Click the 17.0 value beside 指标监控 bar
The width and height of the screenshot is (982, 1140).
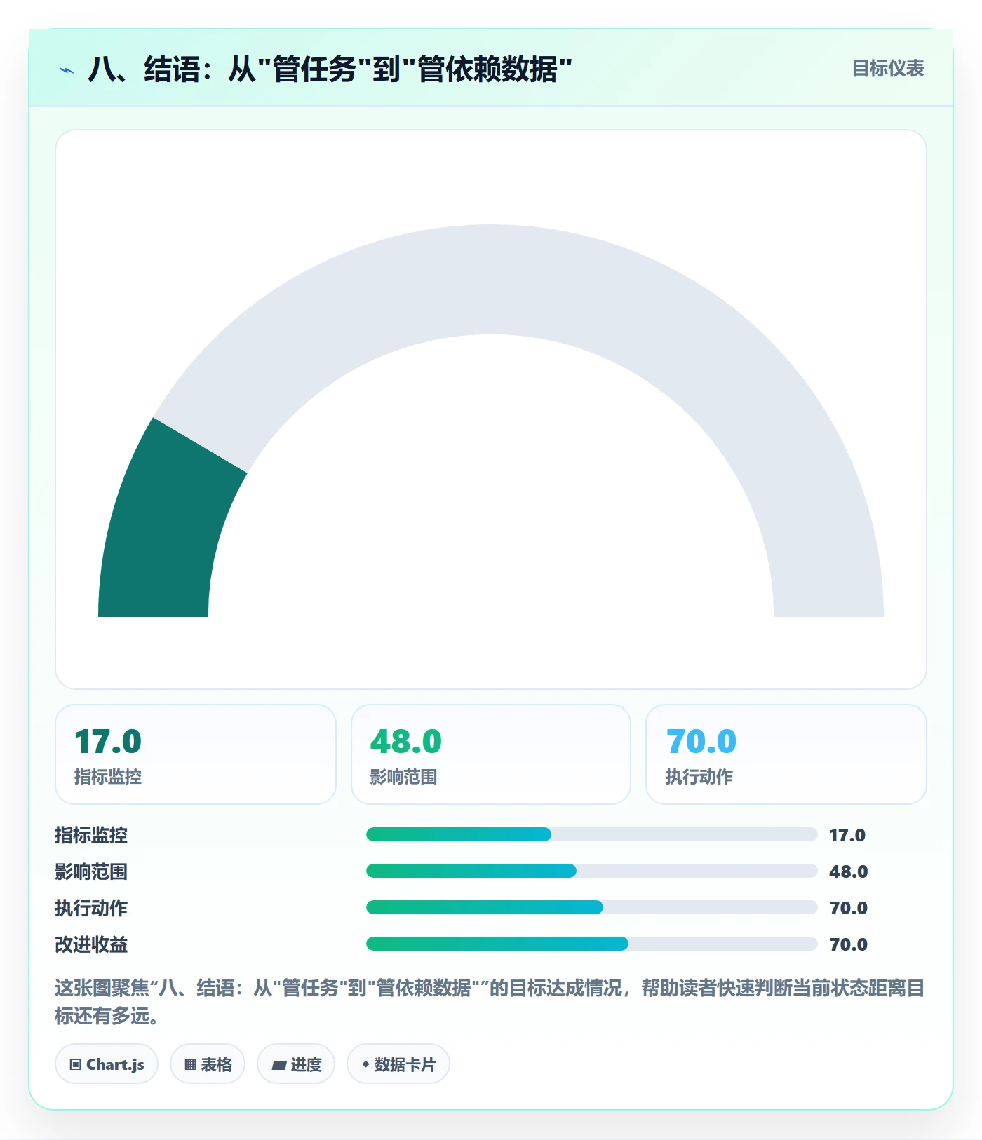(847, 835)
